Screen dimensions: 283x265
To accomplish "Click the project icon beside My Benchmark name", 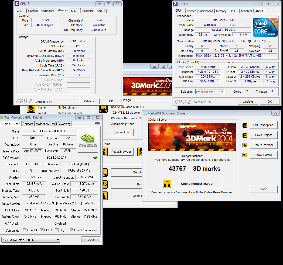I will point(31,109).
